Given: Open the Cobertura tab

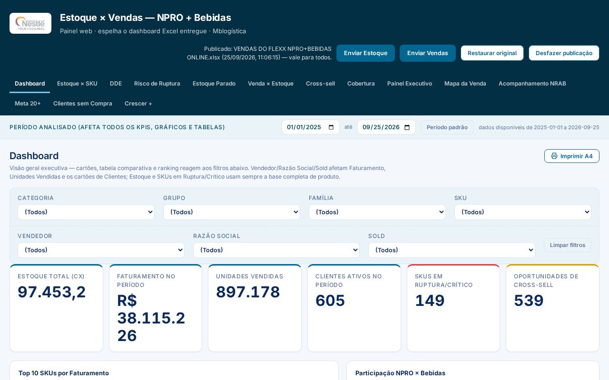Looking at the screenshot, I should pos(361,84).
